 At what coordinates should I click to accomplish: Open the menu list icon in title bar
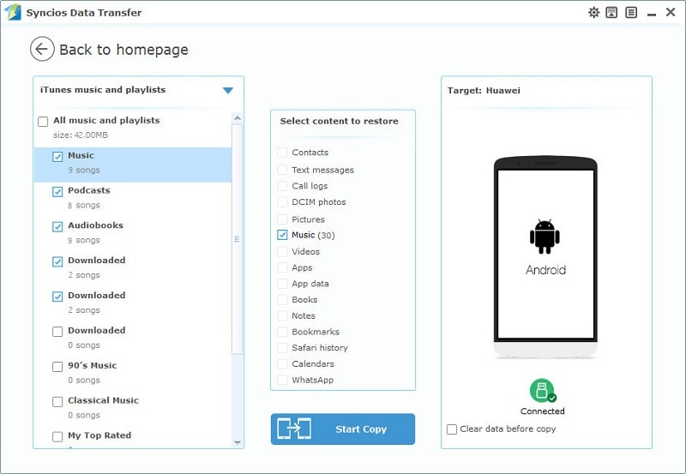point(631,12)
